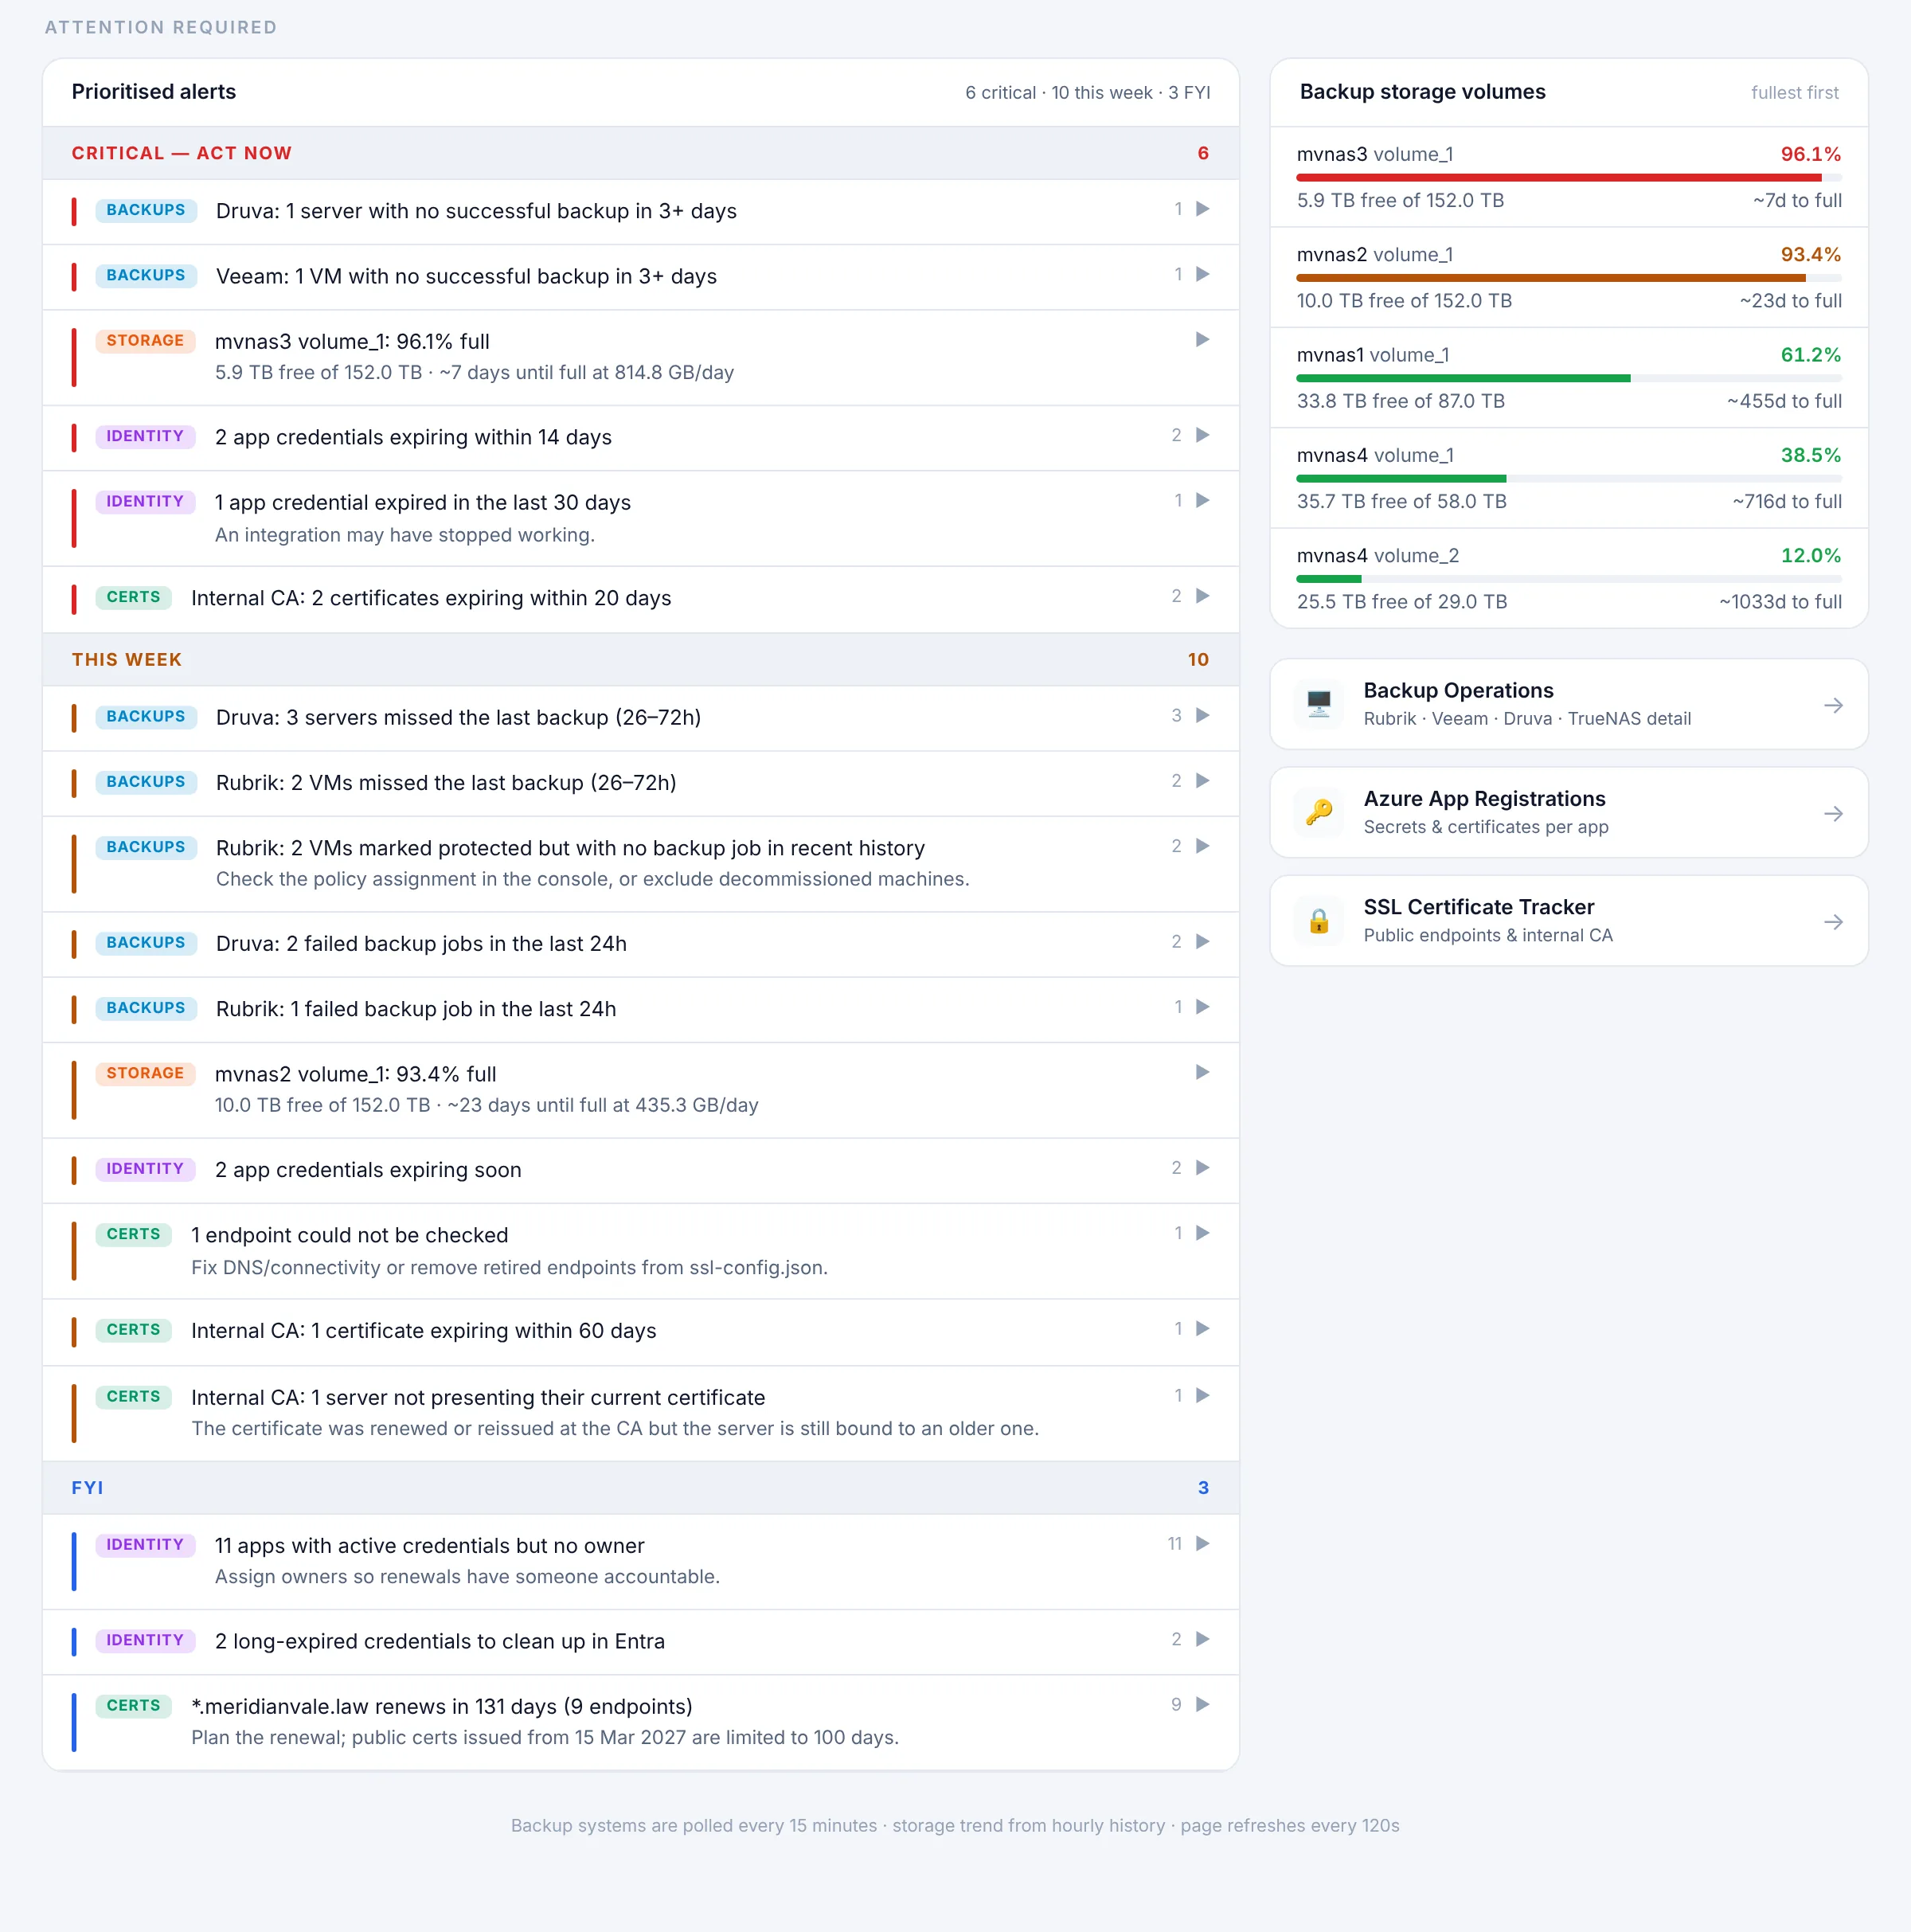The width and height of the screenshot is (1911, 1932).
Task: Expand the Veeam VM no successful backup alert
Action: coord(1202,274)
